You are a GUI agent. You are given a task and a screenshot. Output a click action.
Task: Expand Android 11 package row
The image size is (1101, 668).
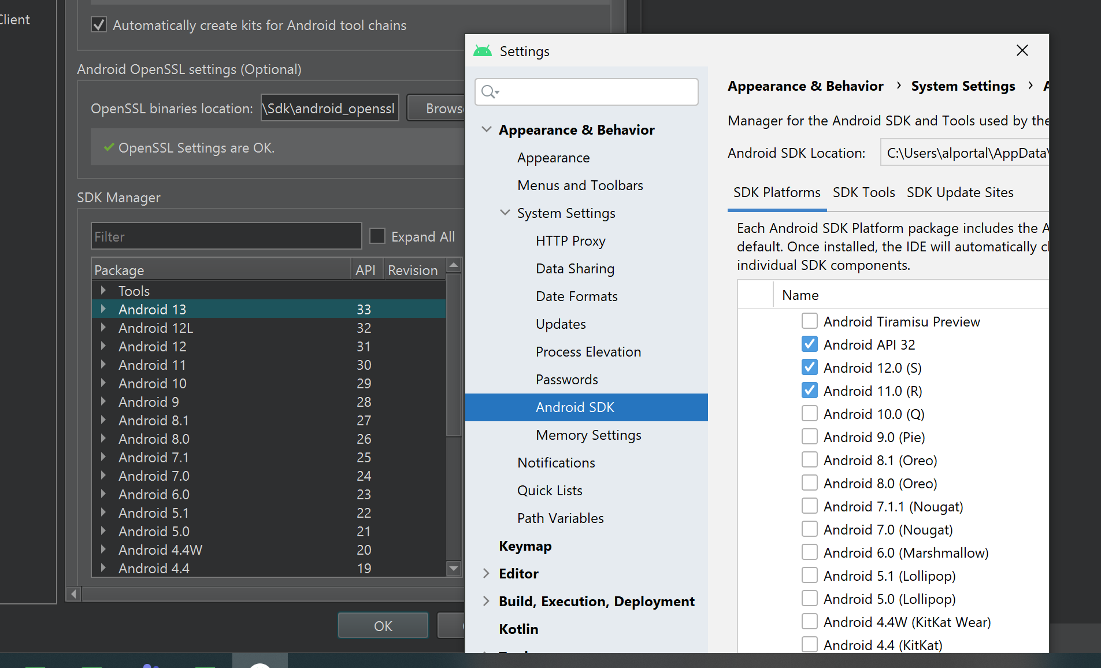[x=103, y=364]
